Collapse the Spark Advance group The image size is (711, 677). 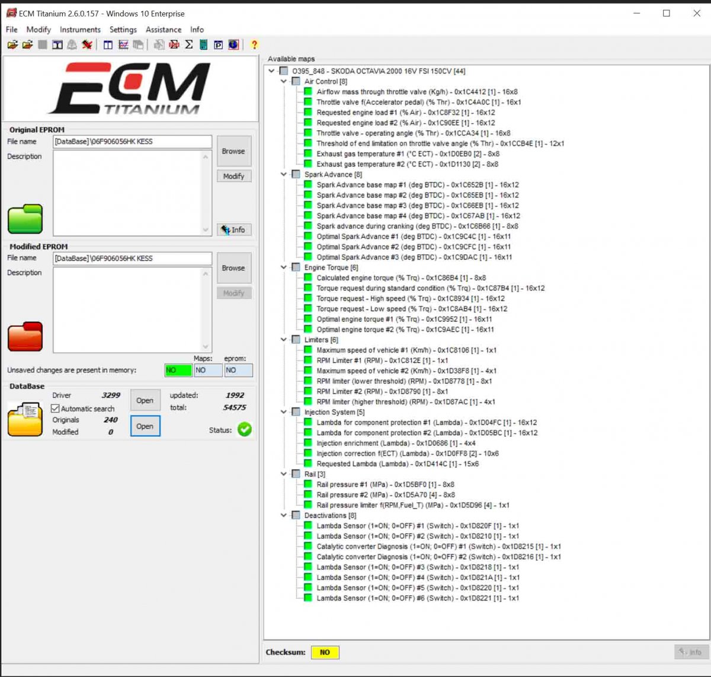click(284, 174)
